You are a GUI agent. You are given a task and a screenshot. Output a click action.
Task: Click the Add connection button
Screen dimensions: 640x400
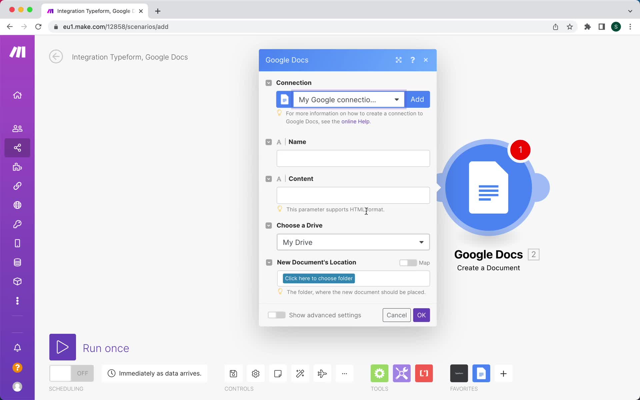(417, 99)
